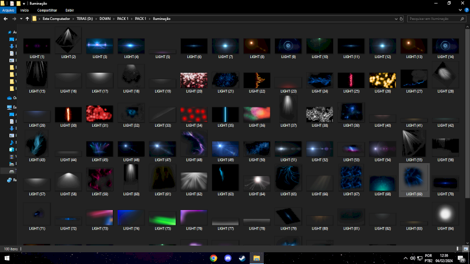470x264 pixels.
Task: Launch Discord from the taskbar
Action: (x=228, y=258)
